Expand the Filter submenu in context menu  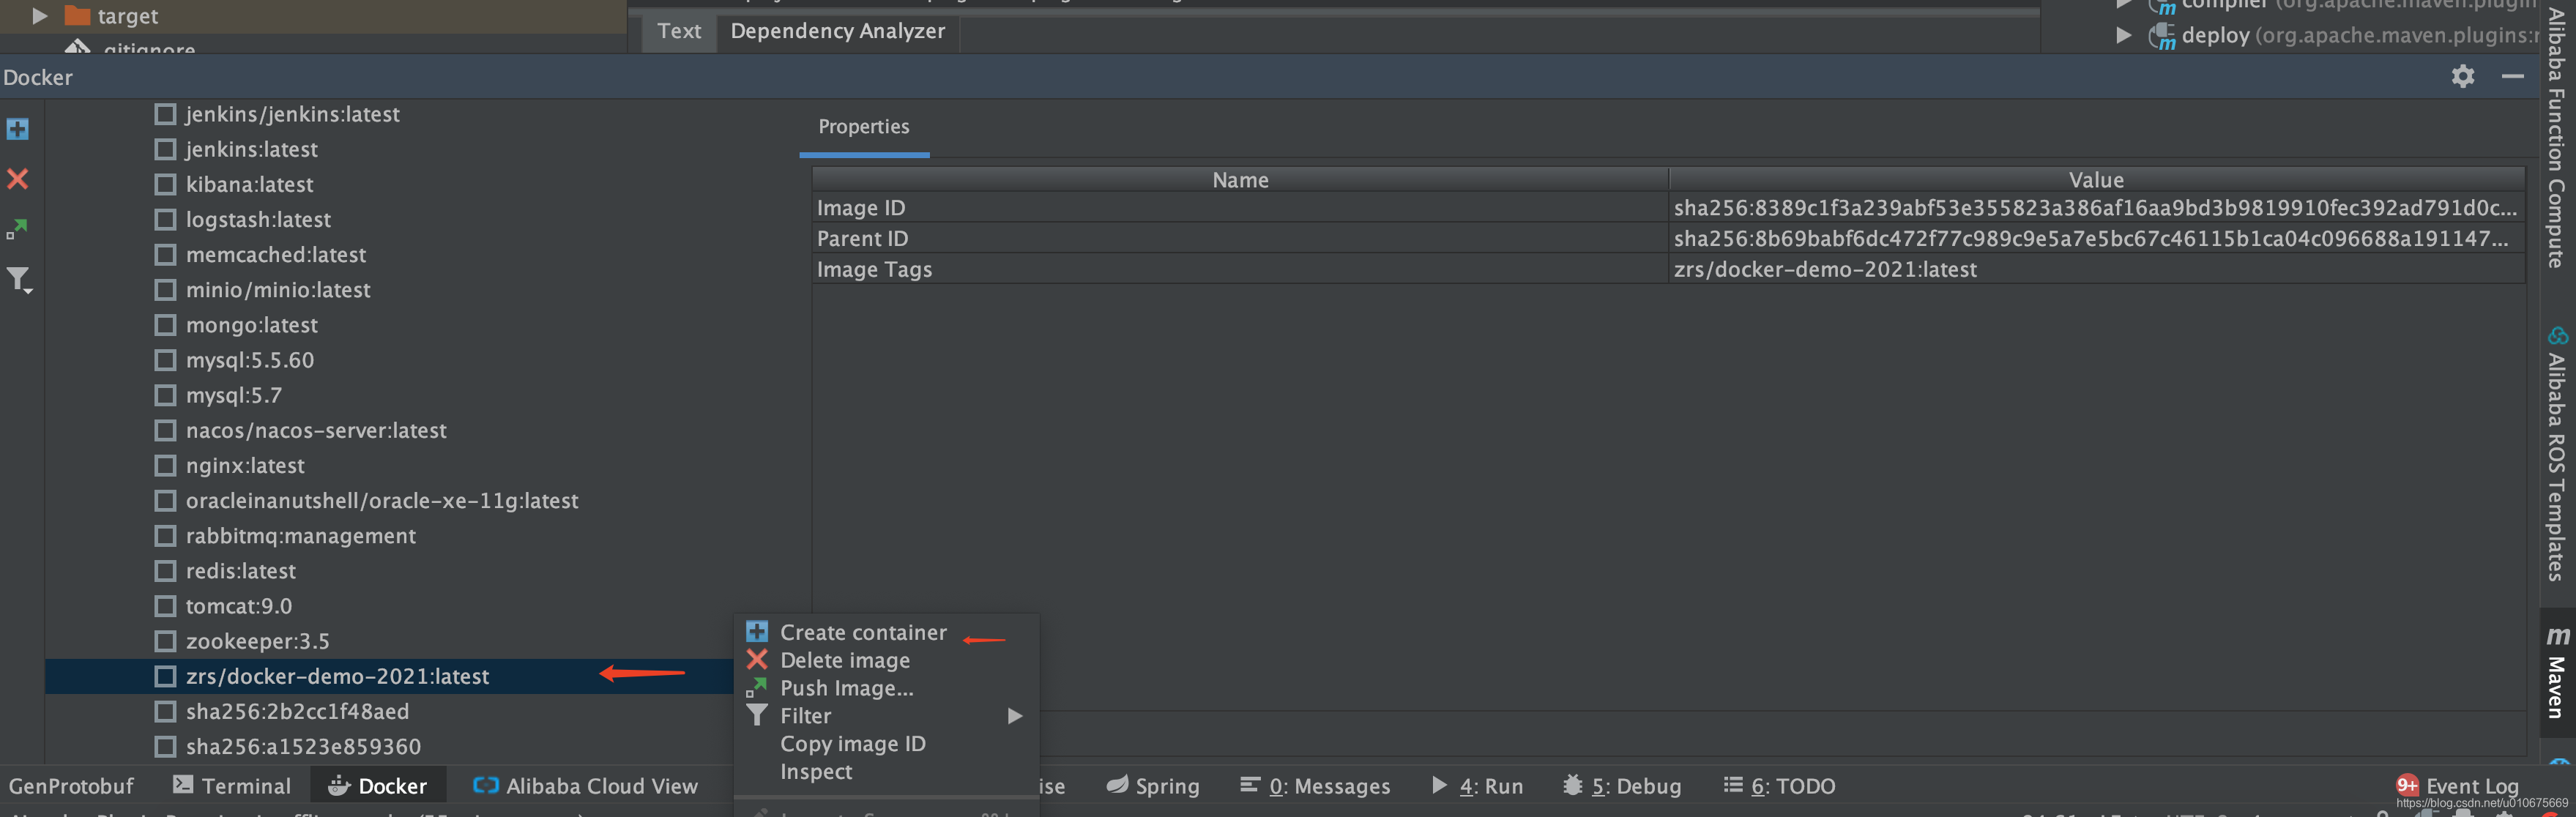[x=805, y=715]
